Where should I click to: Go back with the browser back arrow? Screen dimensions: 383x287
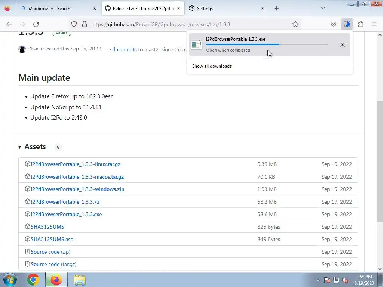[9, 24]
